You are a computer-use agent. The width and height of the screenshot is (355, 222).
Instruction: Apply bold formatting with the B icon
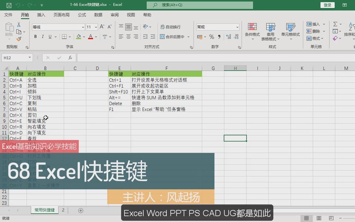[35, 36]
